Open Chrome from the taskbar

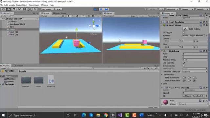click(x=106, y=115)
